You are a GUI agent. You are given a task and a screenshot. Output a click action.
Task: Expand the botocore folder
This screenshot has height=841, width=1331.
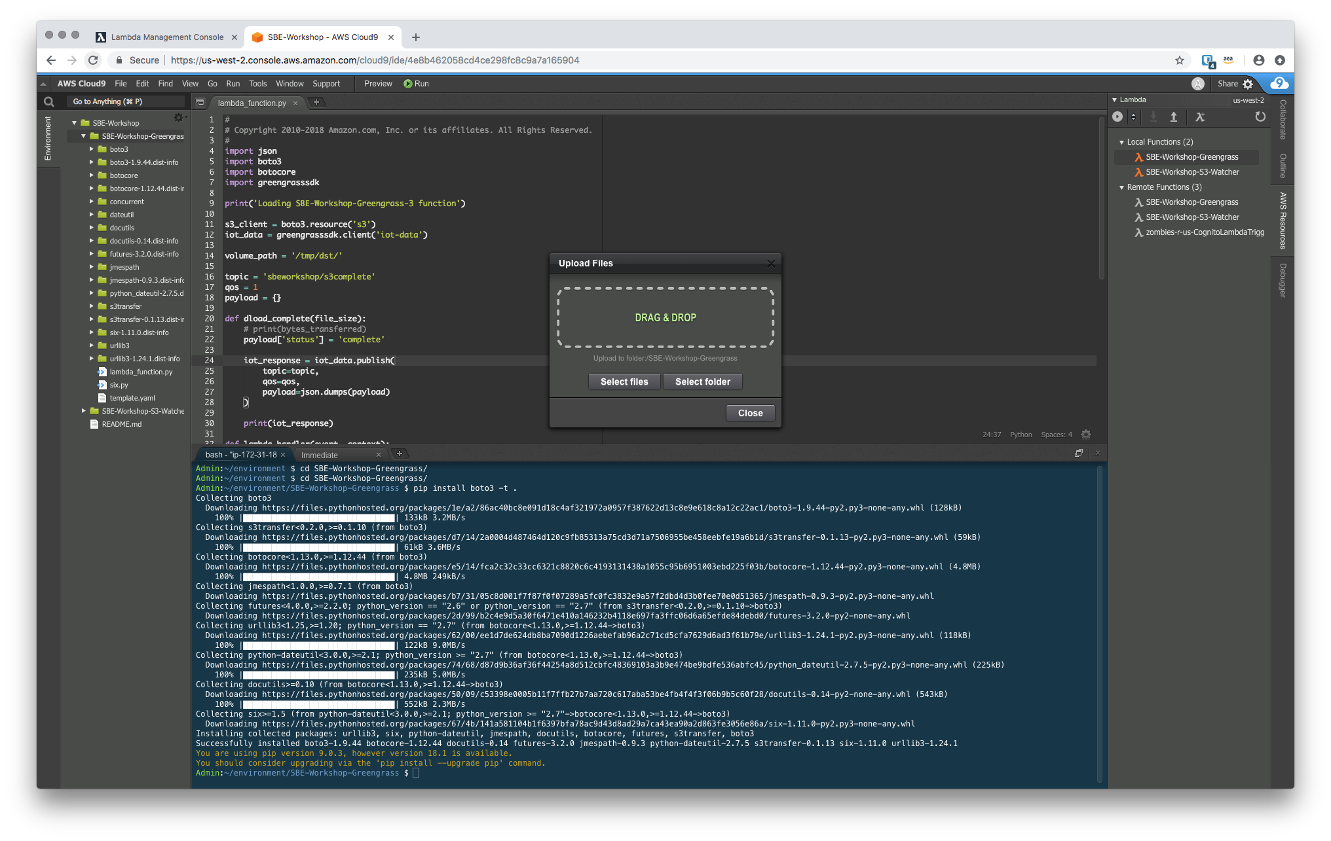click(91, 175)
